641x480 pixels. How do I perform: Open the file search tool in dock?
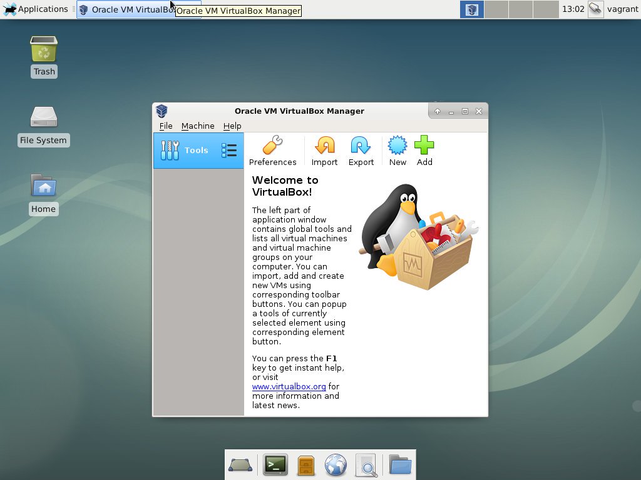(x=366, y=464)
